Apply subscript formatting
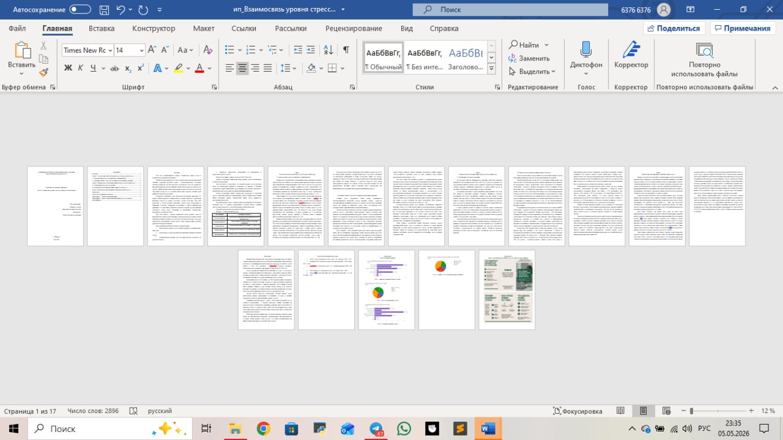This screenshot has width=783, height=440. (x=128, y=68)
